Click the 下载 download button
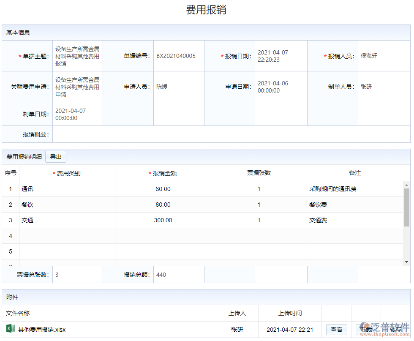This screenshot has width=414, height=341. [x=366, y=330]
